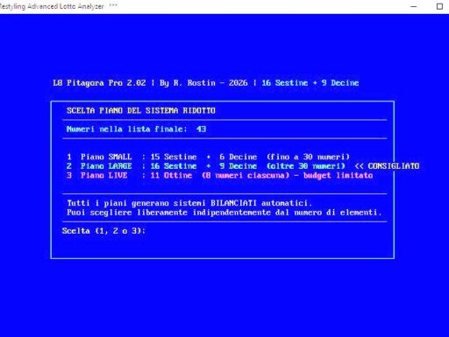Screen dimensions: 449x337
Task: Click 'budget limitato' text
Action: (x=339, y=175)
